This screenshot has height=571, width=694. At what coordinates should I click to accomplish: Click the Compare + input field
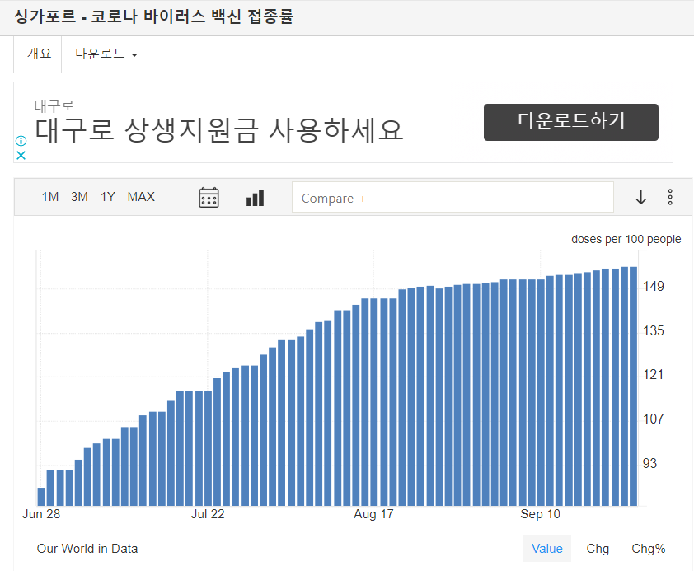[453, 197]
